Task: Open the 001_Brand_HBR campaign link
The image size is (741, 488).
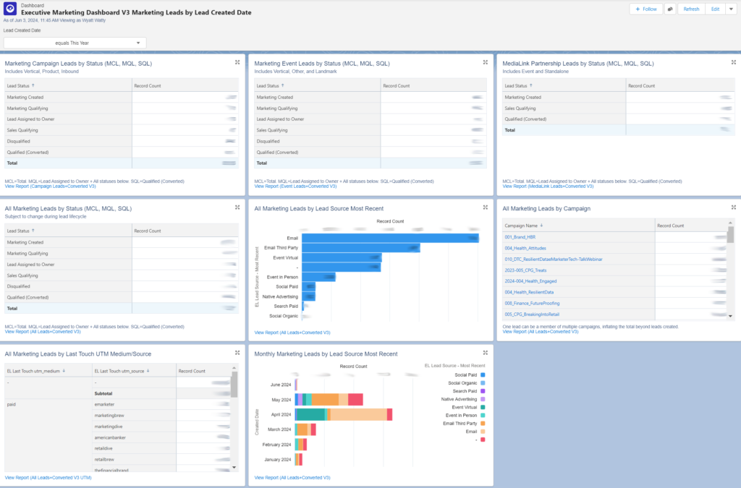Action: [520, 237]
